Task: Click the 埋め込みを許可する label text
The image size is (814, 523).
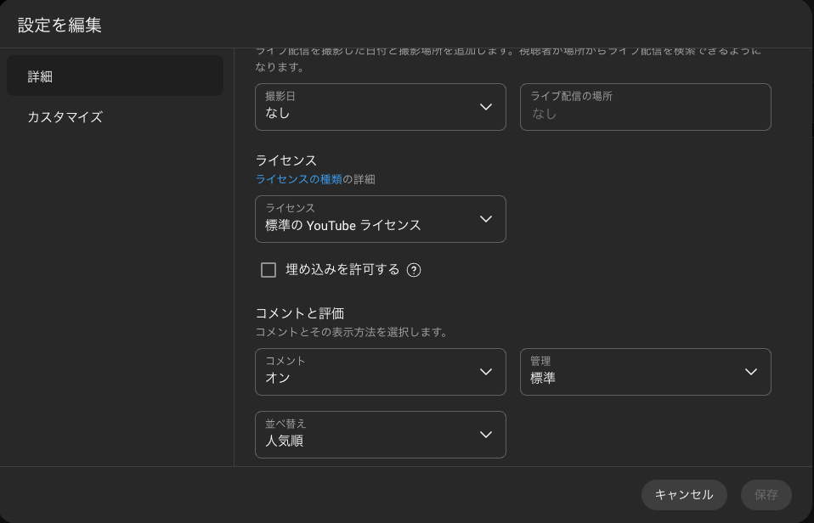Action: tap(342, 270)
